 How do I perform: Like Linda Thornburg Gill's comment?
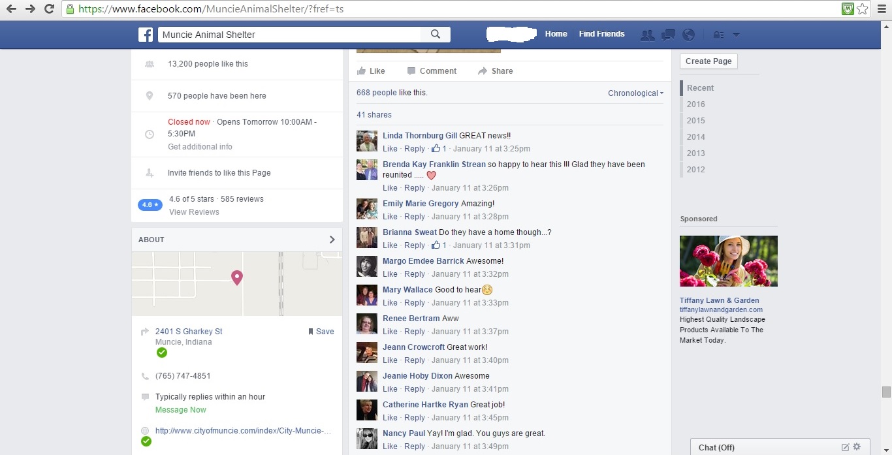pos(390,149)
